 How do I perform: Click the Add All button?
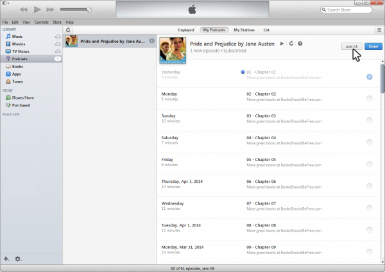(352, 46)
